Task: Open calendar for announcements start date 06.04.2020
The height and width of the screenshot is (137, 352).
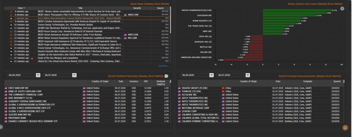Action: (x=211, y=75)
